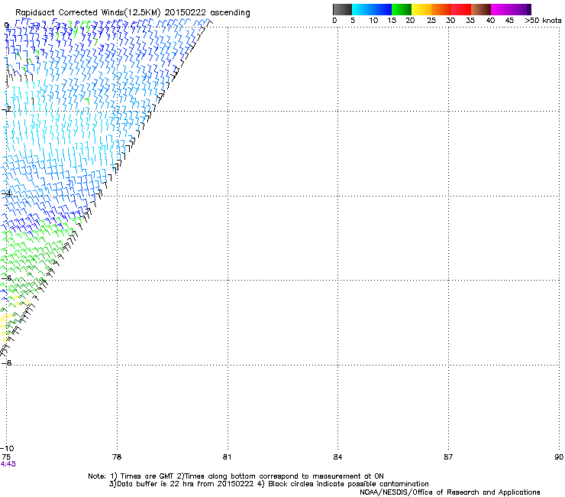
Task: Click the purple '4:45' time label
Action: tap(8, 464)
